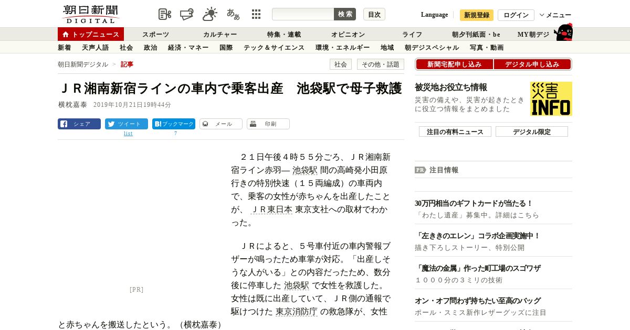The image size is (630, 330).
Task: Click the デジタル申し込み button
Action: point(532,64)
